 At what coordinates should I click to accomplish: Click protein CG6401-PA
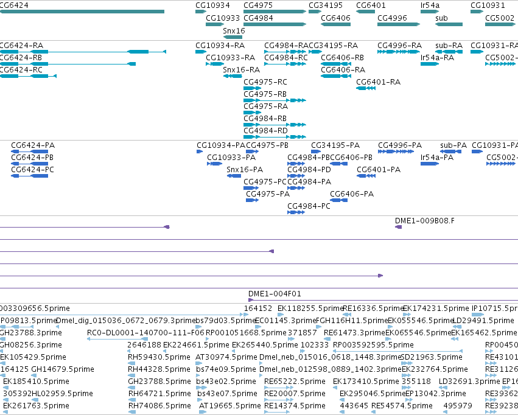click(x=366, y=176)
